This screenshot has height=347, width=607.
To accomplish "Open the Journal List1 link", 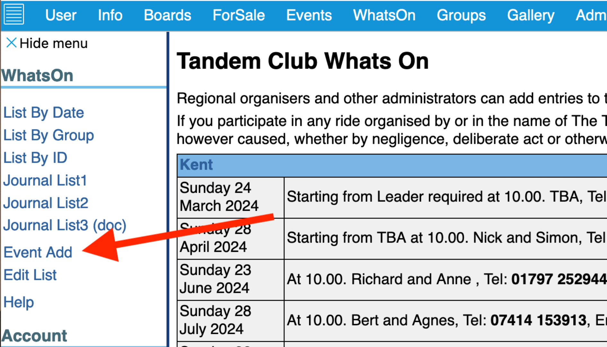I will pyautogui.click(x=45, y=180).
